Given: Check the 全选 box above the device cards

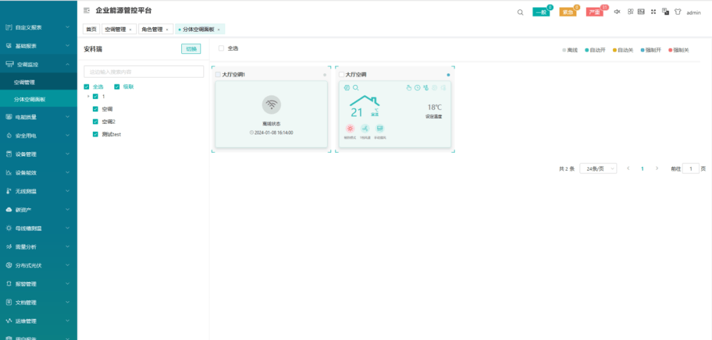Looking at the screenshot, I should point(222,48).
